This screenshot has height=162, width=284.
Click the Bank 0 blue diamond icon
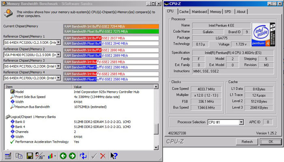pos(13,122)
